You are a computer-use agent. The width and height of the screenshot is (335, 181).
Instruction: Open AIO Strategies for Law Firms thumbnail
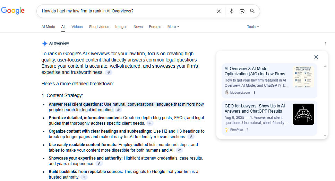303,77
